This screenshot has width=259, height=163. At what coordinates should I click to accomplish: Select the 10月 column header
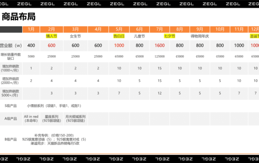[x=220, y=29]
